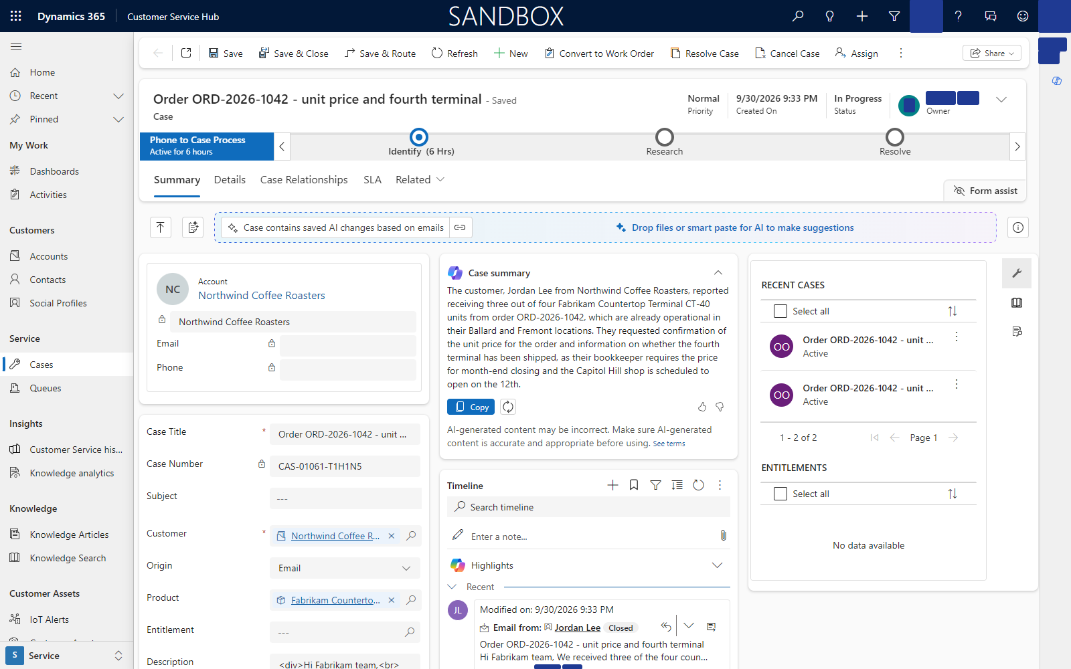This screenshot has width=1071, height=669.
Task: Select the Research stage marker
Action: [x=665, y=137]
